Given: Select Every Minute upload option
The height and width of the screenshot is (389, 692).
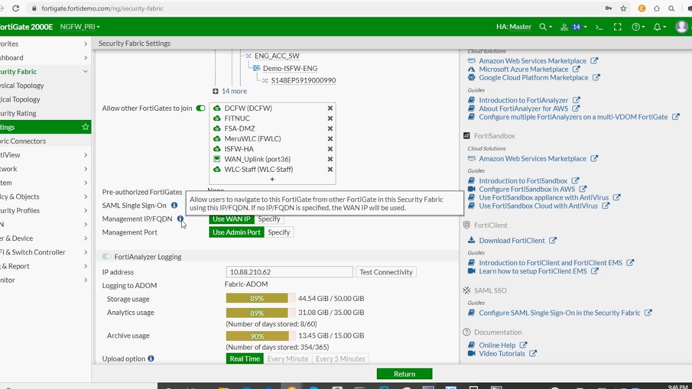Looking at the screenshot, I should 288,359.
